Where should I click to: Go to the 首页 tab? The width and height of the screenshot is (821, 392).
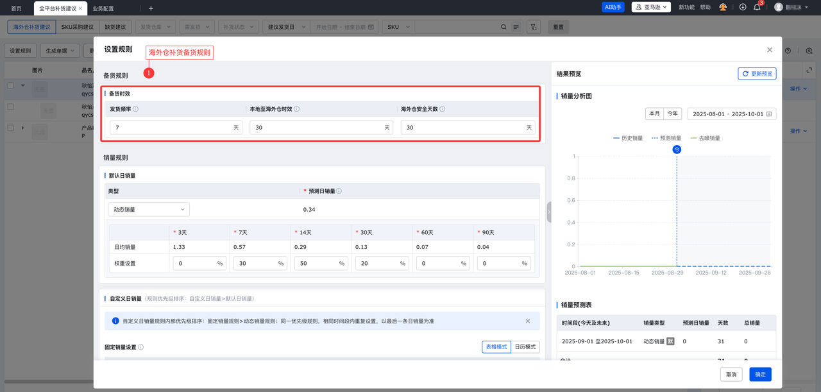pyautogui.click(x=16, y=8)
